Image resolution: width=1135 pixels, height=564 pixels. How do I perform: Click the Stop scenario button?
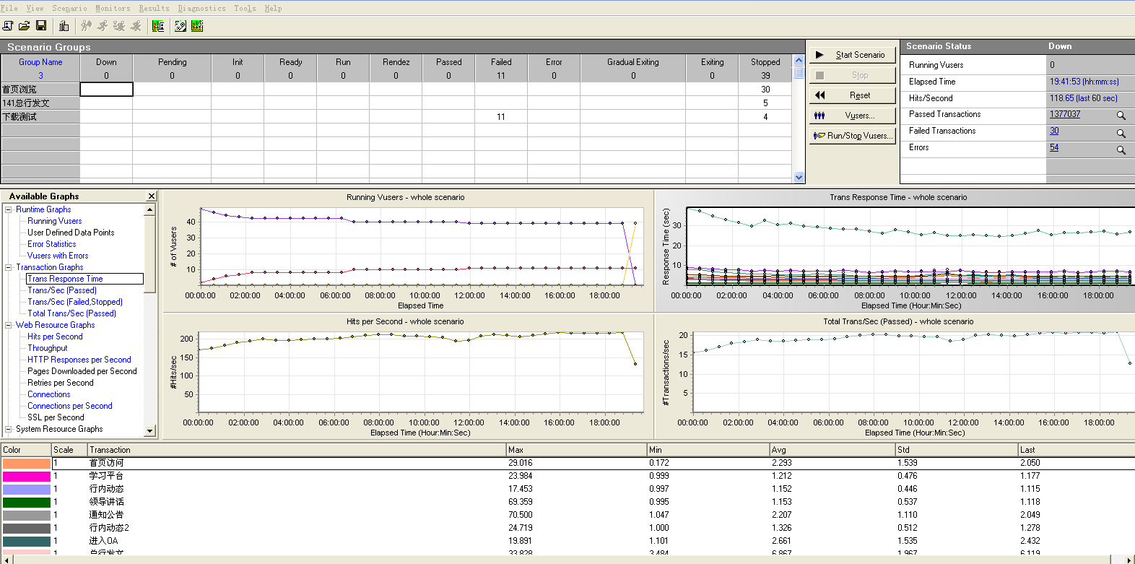pos(852,75)
